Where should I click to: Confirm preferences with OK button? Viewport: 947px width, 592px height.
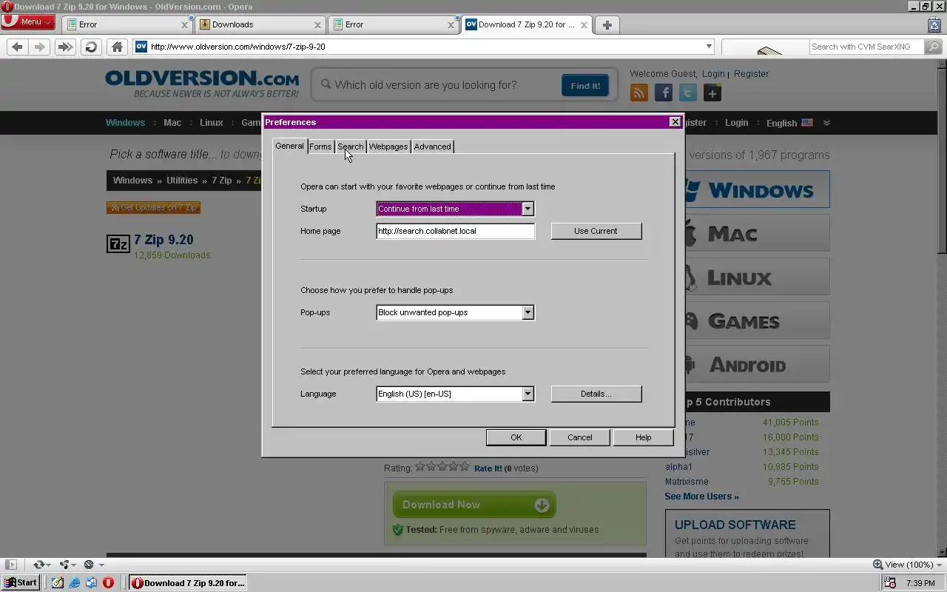point(516,437)
